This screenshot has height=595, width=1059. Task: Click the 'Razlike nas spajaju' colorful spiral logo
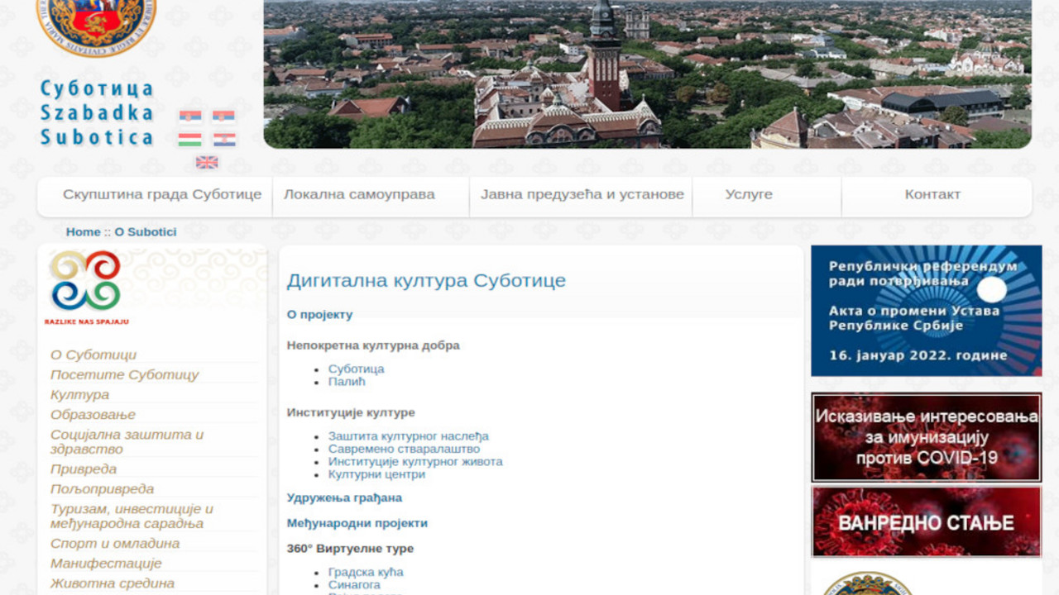[x=85, y=288]
